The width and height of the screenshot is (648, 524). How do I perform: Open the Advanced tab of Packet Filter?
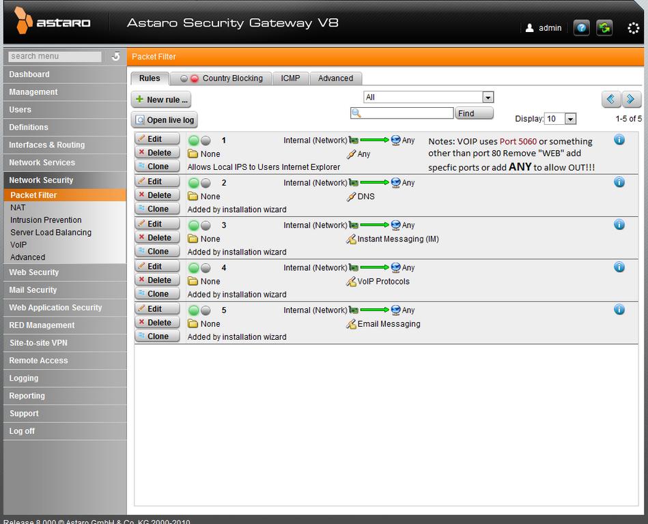335,78
